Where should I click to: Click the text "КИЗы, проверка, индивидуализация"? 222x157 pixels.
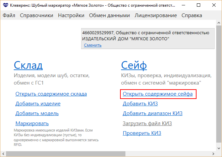166,75
